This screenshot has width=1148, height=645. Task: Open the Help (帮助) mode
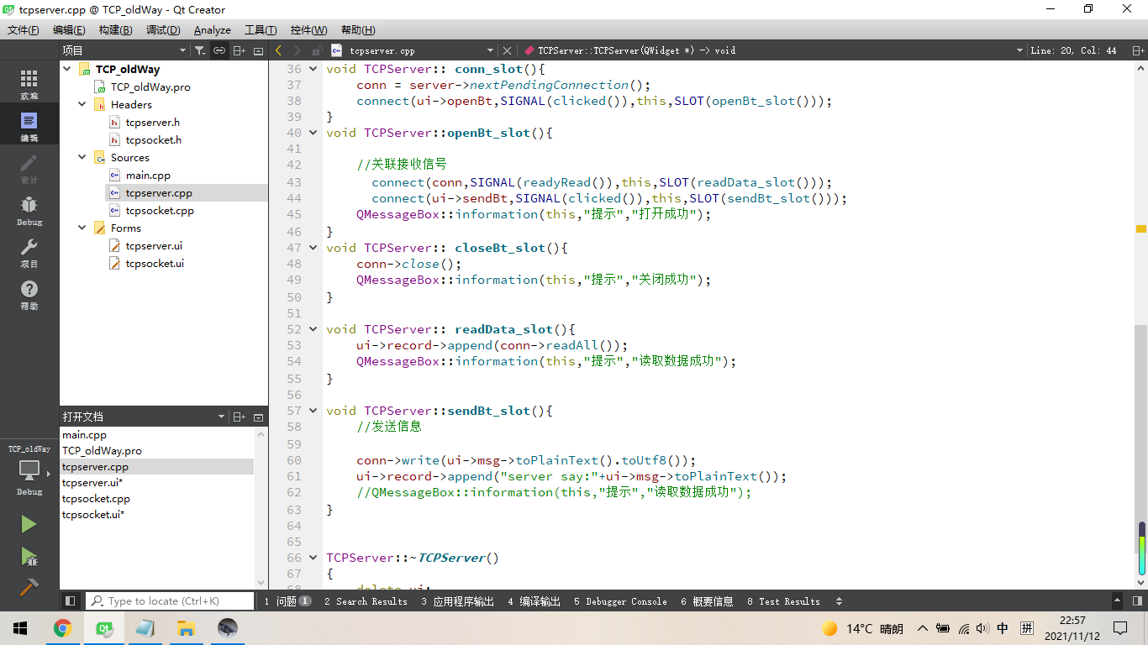point(29,294)
